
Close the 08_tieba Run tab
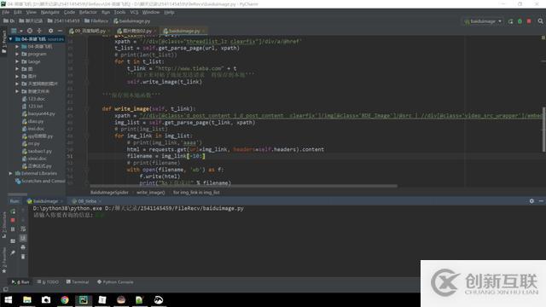(101, 201)
